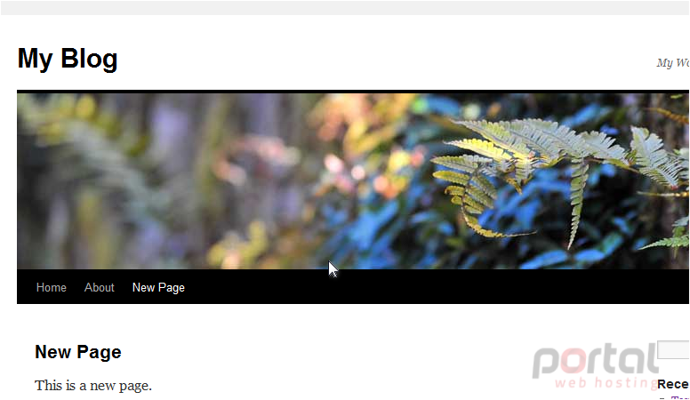Screen dimensions: 690x400
Task: Click the italic site tagline text
Action: (673, 63)
